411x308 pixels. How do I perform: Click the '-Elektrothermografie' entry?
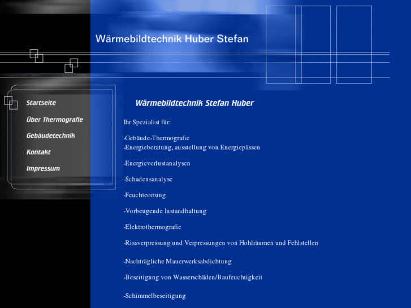[152, 227]
